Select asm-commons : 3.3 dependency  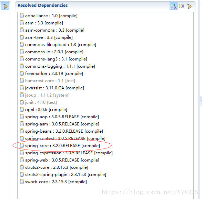[52, 30]
